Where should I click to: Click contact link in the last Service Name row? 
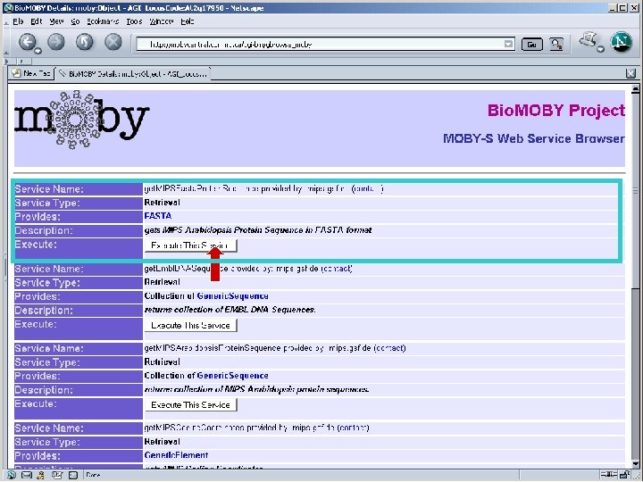(x=353, y=428)
